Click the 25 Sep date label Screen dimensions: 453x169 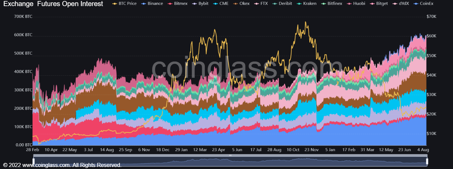pos(125,150)
